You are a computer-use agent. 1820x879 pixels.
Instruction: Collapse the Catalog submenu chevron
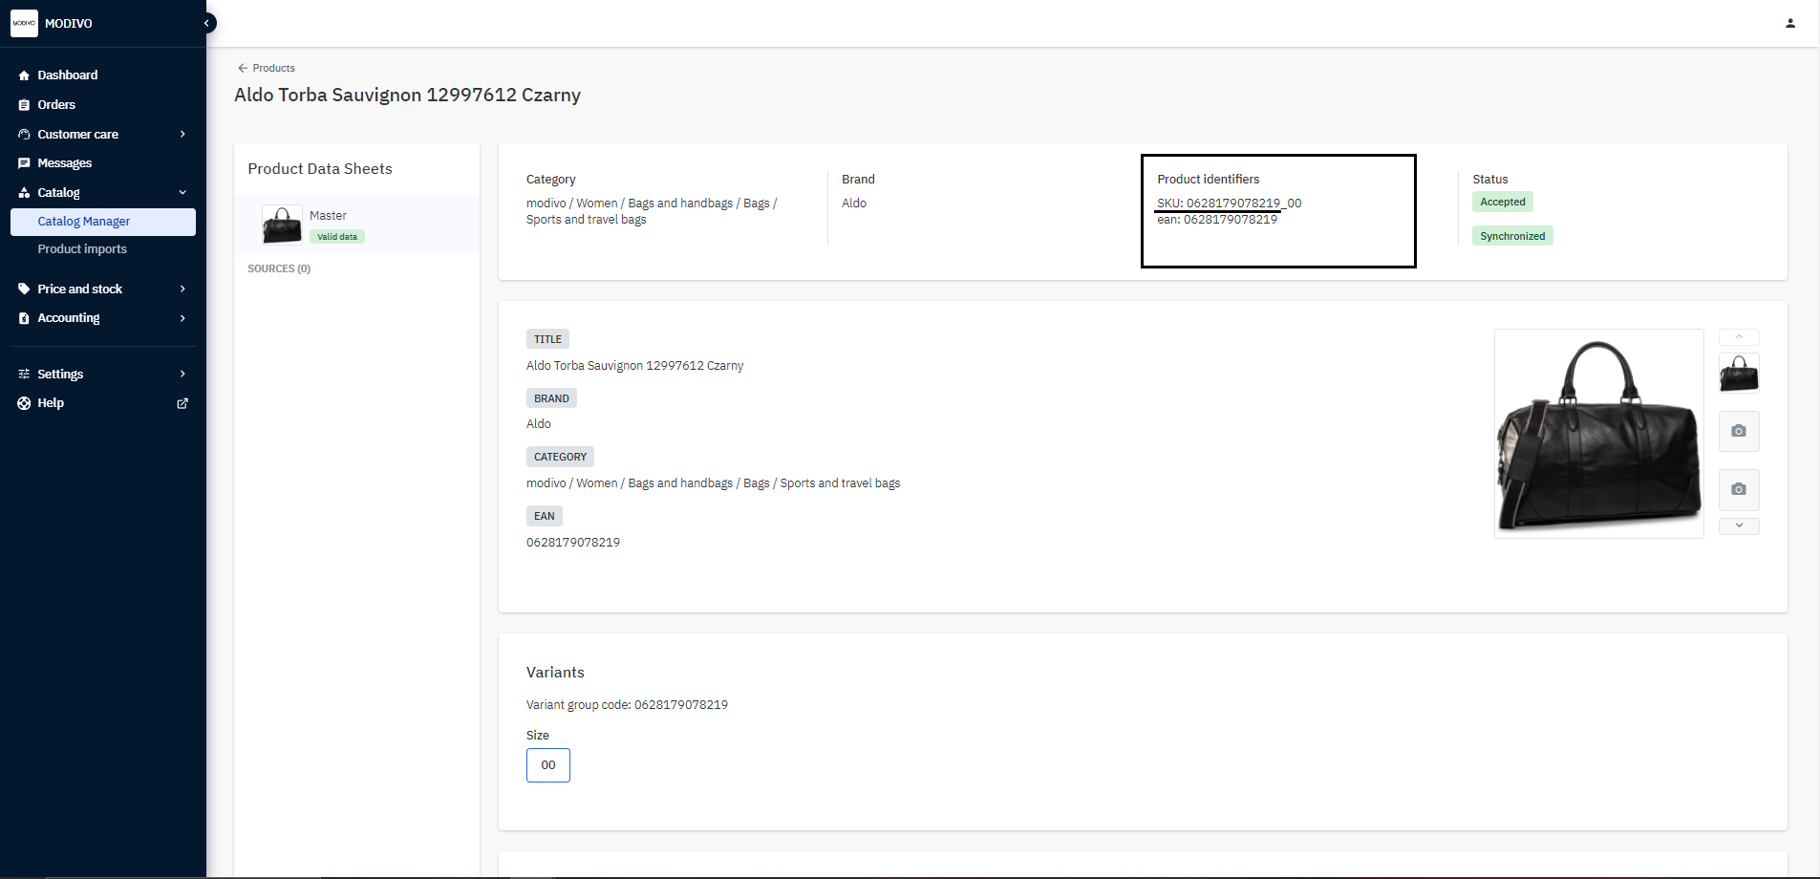pyautogui.click(x=182, y=193)
